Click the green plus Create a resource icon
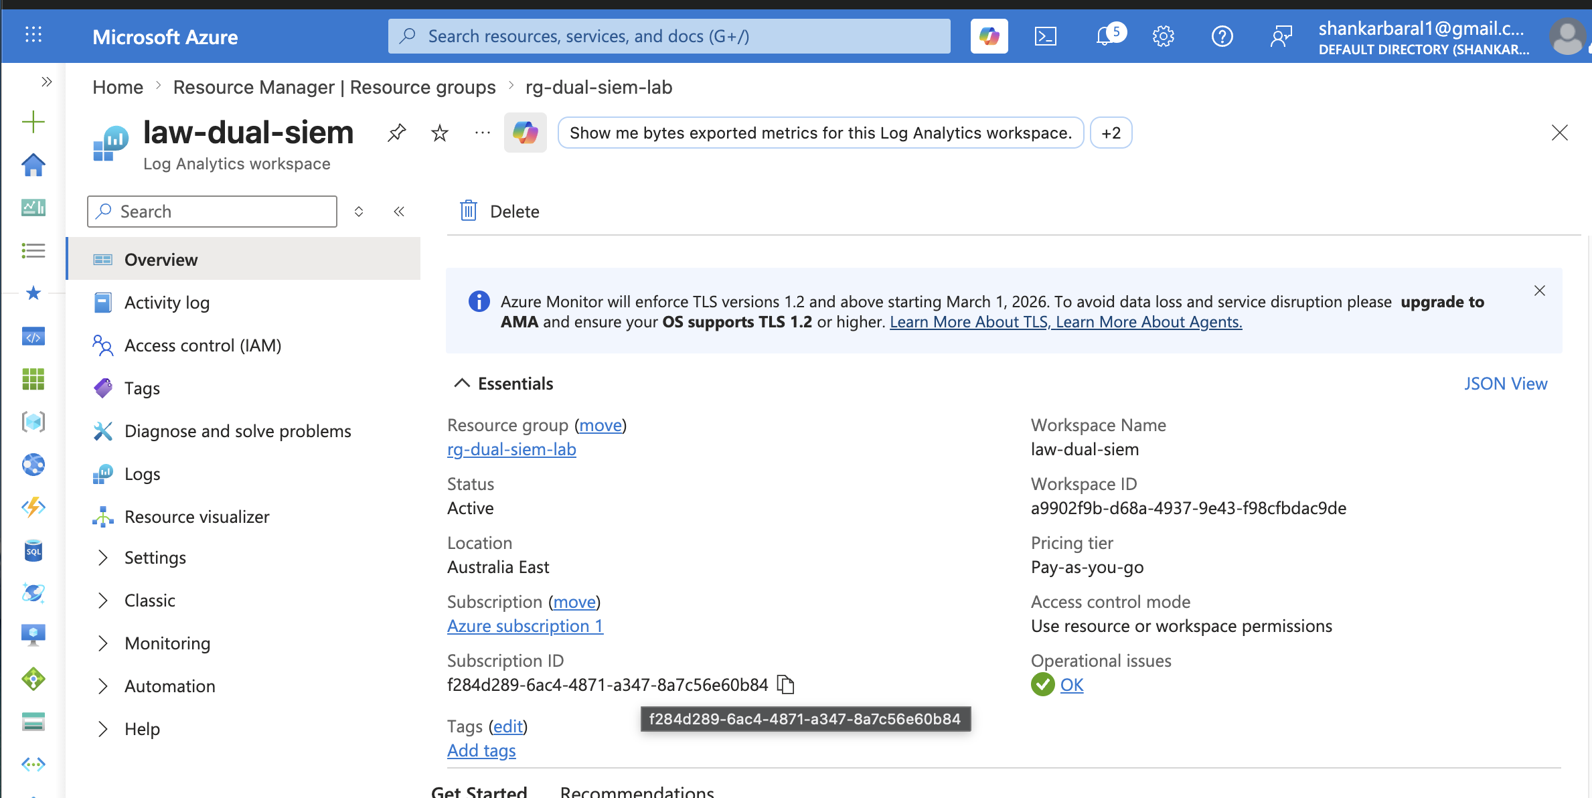 click(33, 122)
